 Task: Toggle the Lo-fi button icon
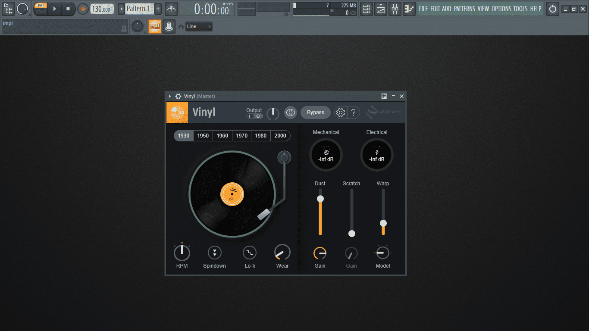pyautogui.click(x=250, y=253)
